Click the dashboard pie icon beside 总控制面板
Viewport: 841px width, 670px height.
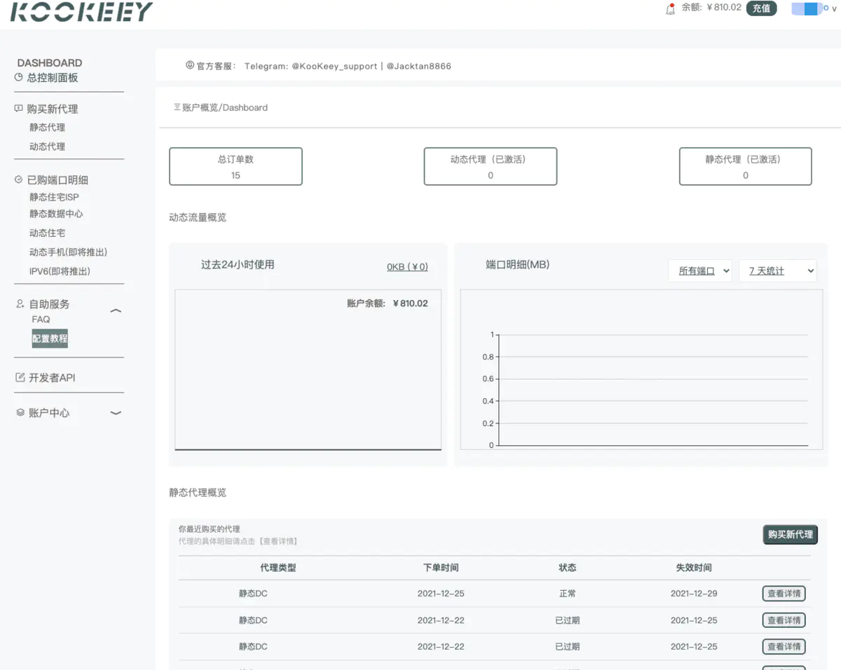coord(19,78)
